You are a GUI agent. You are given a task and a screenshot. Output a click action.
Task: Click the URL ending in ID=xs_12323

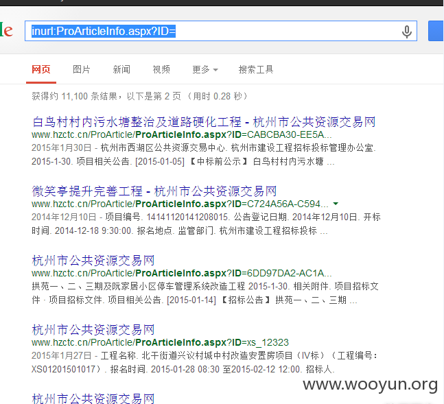point(160,342)
